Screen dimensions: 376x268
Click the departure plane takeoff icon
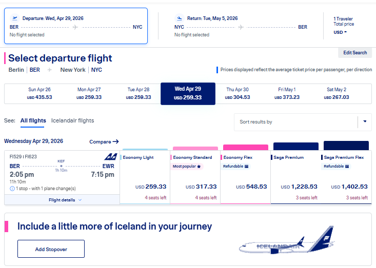click(15, 18)
